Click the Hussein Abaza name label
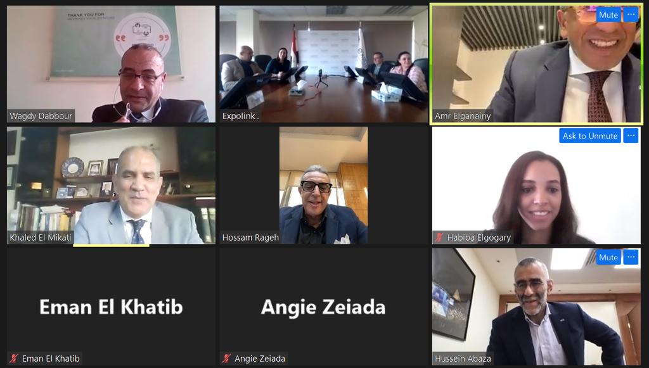Image resolution: width=649 pixels, height=368 pixels. 463,358
